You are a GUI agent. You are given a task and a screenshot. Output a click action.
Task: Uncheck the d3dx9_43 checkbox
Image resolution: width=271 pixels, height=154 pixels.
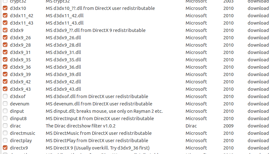[5, 89]
